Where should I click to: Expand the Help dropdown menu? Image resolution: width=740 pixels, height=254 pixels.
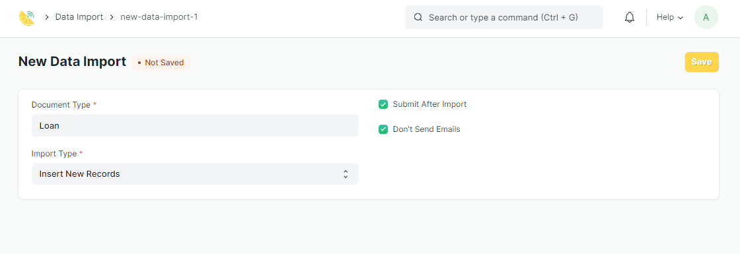[x=670, y=17]
